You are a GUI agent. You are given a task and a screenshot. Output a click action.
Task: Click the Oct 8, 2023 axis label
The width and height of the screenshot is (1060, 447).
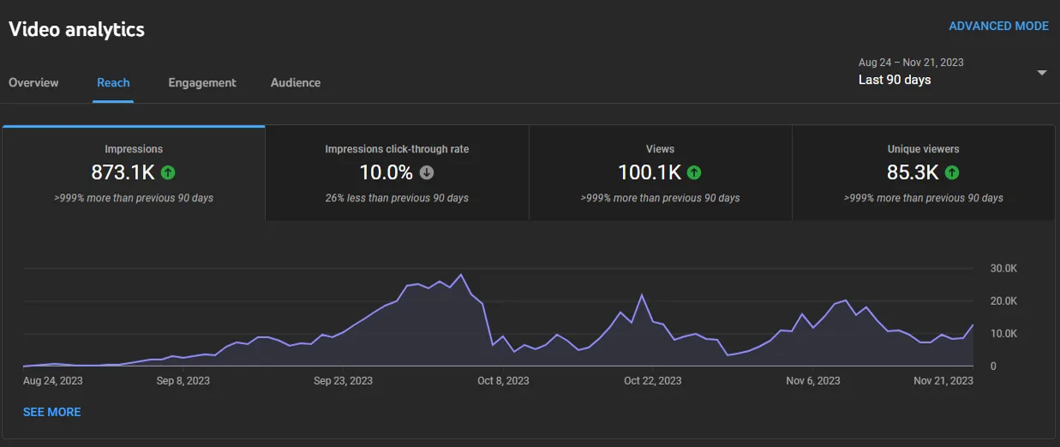click(x=503, y=380)
